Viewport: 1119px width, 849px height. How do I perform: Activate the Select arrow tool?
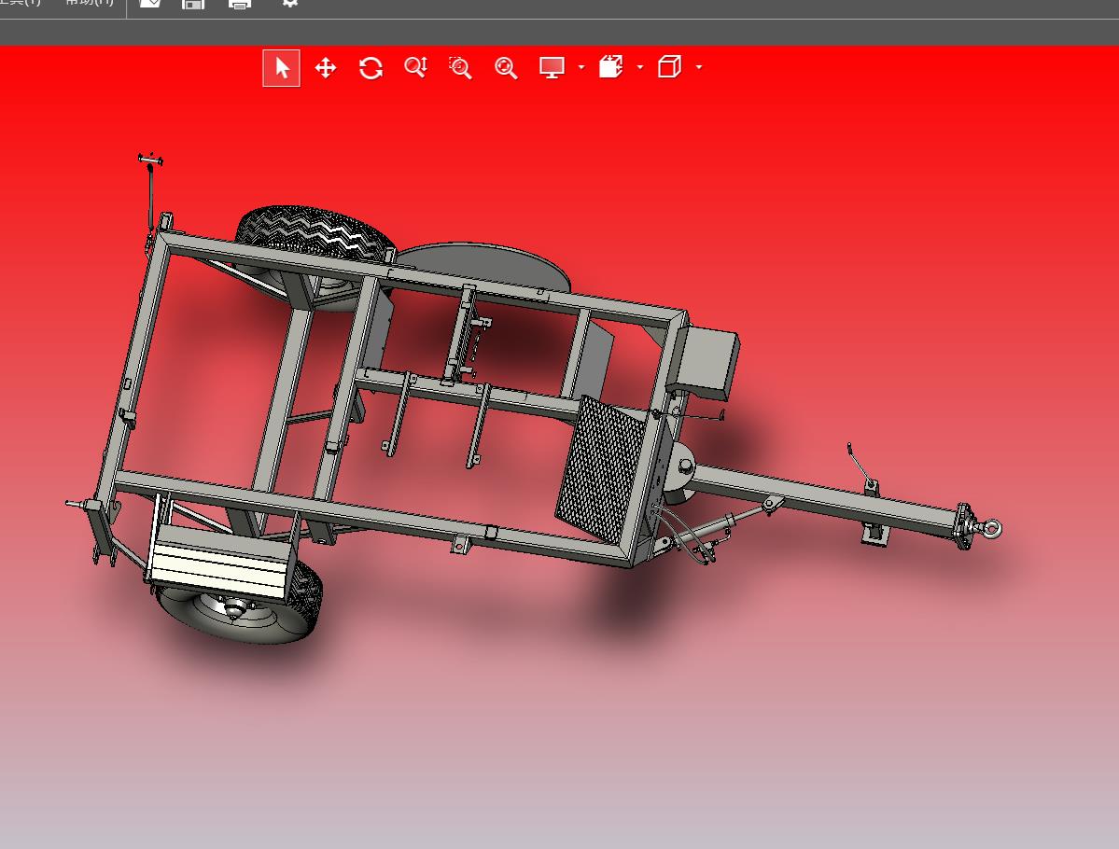tap(281, 68)
